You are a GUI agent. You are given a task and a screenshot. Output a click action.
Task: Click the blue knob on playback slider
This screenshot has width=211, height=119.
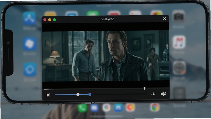point(90,95)
